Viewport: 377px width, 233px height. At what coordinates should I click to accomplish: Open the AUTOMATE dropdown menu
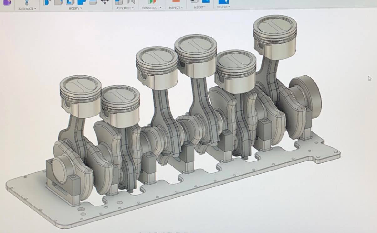pyautogui.click(x=27, y=9)
